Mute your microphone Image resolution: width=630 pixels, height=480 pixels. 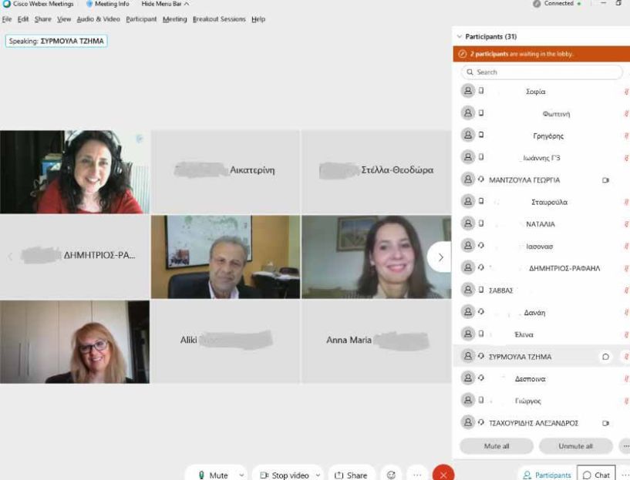point(213,475)
